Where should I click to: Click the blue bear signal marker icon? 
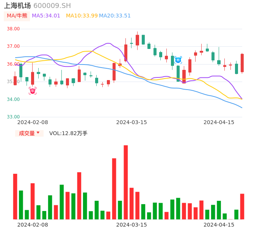[178, 60]
